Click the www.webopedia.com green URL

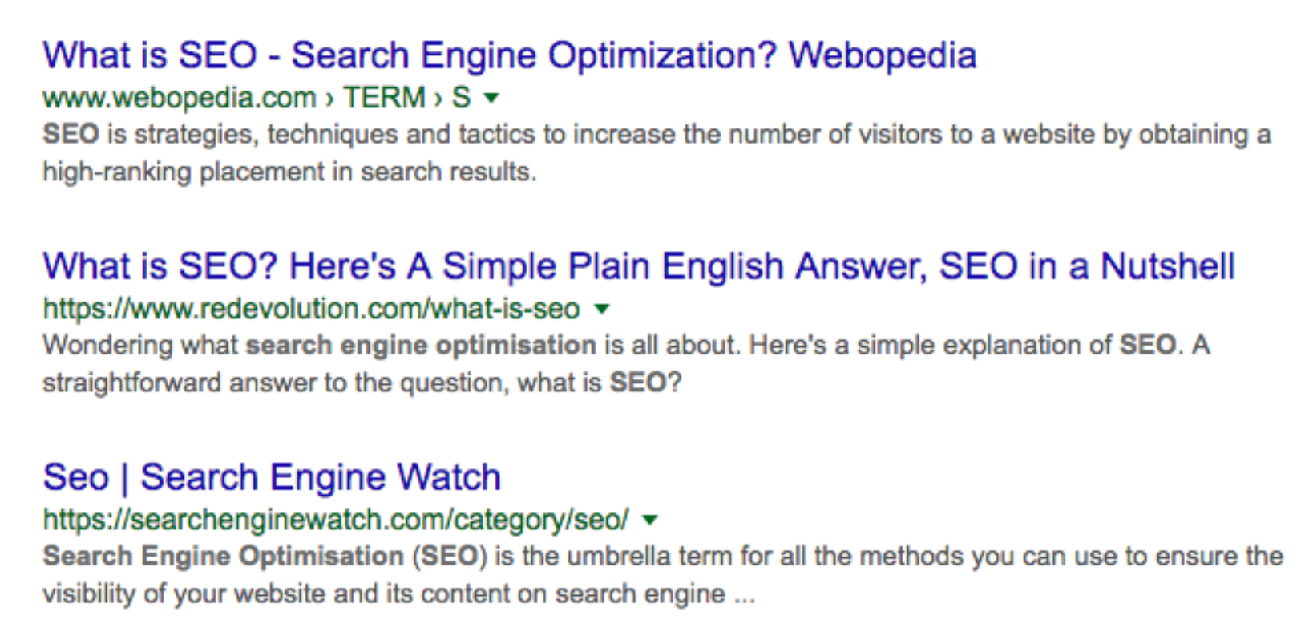[x=179, y=98]
